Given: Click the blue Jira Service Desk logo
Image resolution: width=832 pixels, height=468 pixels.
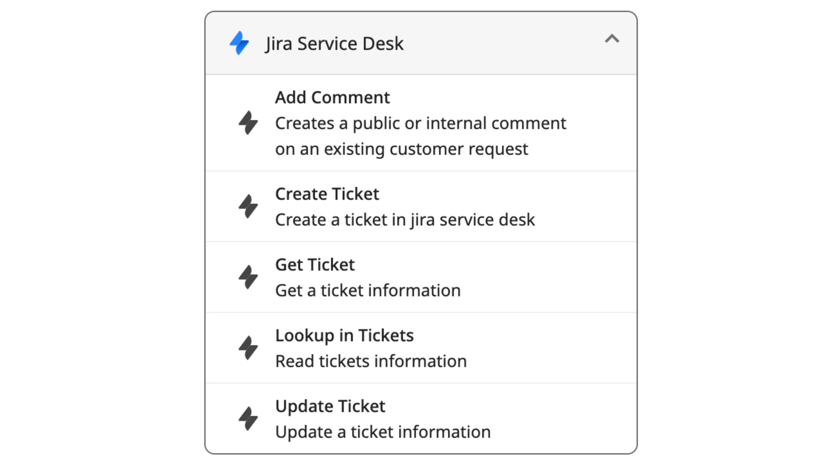Looking at the screenshot, I should (x=239, y=43).
